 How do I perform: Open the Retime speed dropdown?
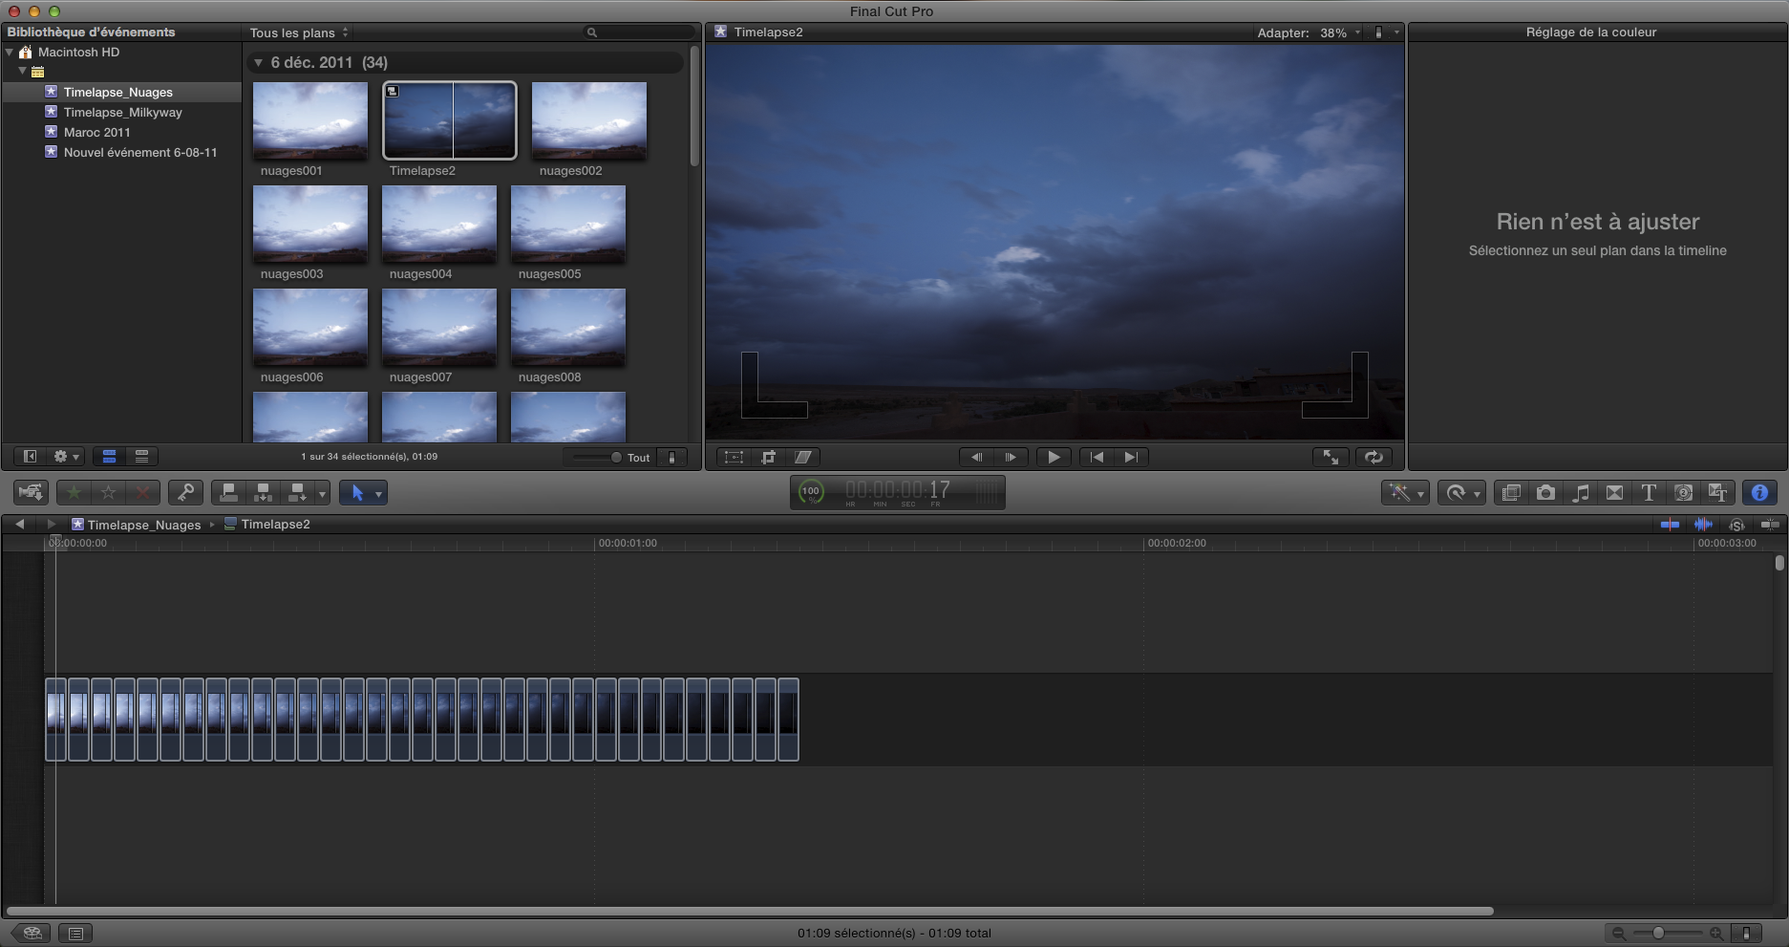coord(1461,493)
